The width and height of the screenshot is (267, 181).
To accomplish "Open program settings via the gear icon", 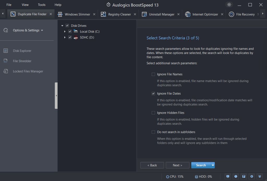I will tap(252, 177).
